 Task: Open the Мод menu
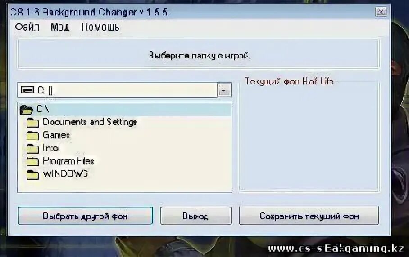tap(60, 27)
